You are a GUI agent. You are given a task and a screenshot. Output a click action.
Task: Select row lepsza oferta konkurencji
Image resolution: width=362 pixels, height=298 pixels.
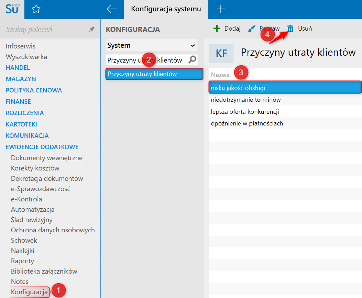click(x=285, y=111)
